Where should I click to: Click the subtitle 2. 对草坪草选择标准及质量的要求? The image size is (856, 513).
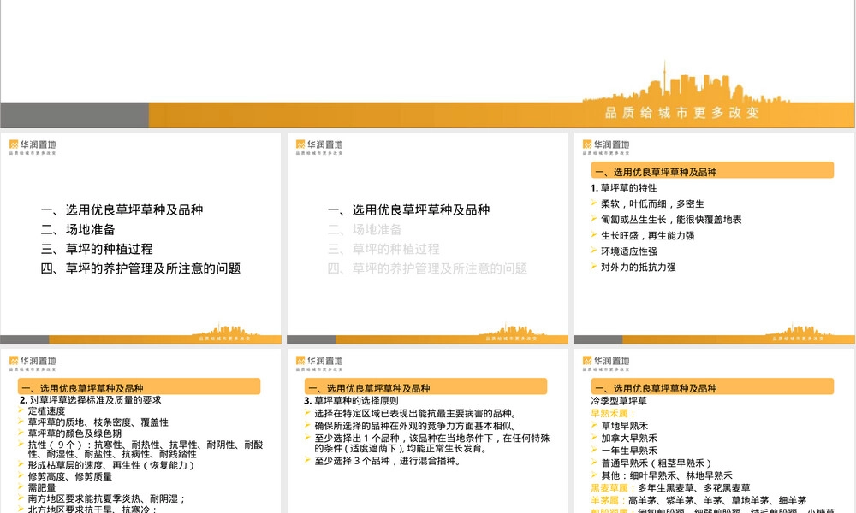[x=91, y=400]
